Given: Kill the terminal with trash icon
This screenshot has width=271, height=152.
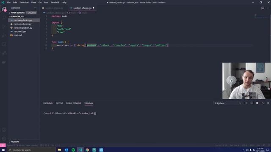Looking at the screenshot, I should coord(257,103).
